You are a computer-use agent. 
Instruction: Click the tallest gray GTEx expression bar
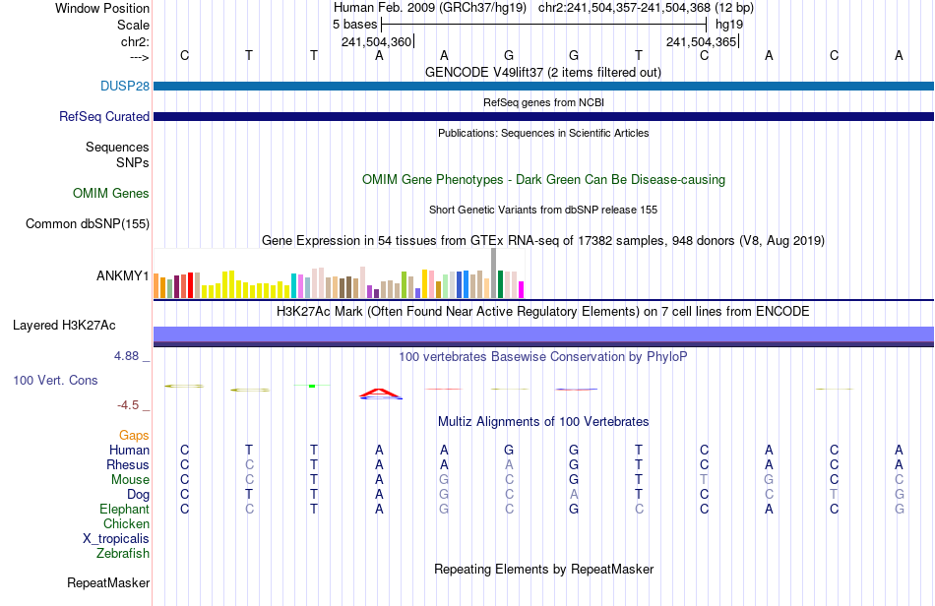coord(494,273)
